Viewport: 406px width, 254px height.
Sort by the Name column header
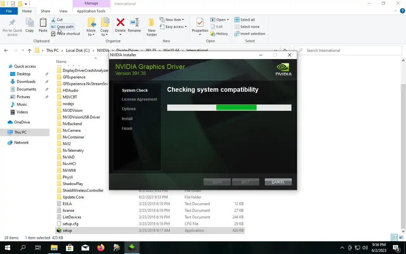pos(61,62)
